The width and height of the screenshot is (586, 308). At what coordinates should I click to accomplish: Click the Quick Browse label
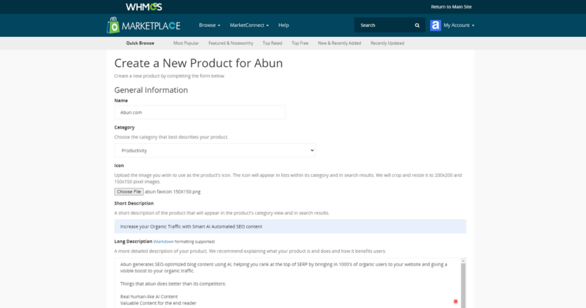click(140, 43)
